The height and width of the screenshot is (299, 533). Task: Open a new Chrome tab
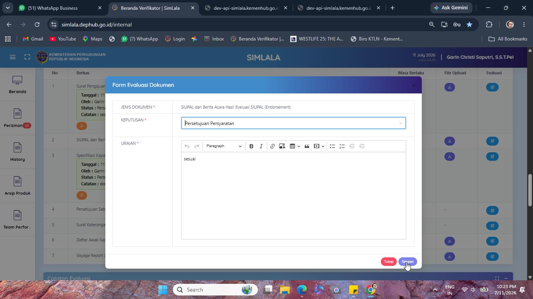(392, 8)
